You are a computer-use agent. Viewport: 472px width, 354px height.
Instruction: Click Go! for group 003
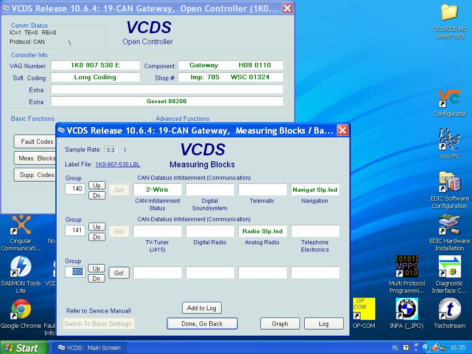click(119, 273)
